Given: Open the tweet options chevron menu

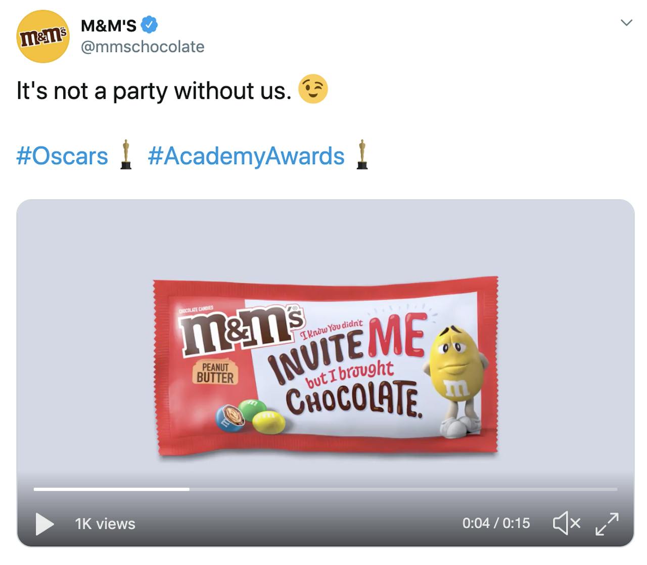Looking at the screenshot, I should click(626, 23).
